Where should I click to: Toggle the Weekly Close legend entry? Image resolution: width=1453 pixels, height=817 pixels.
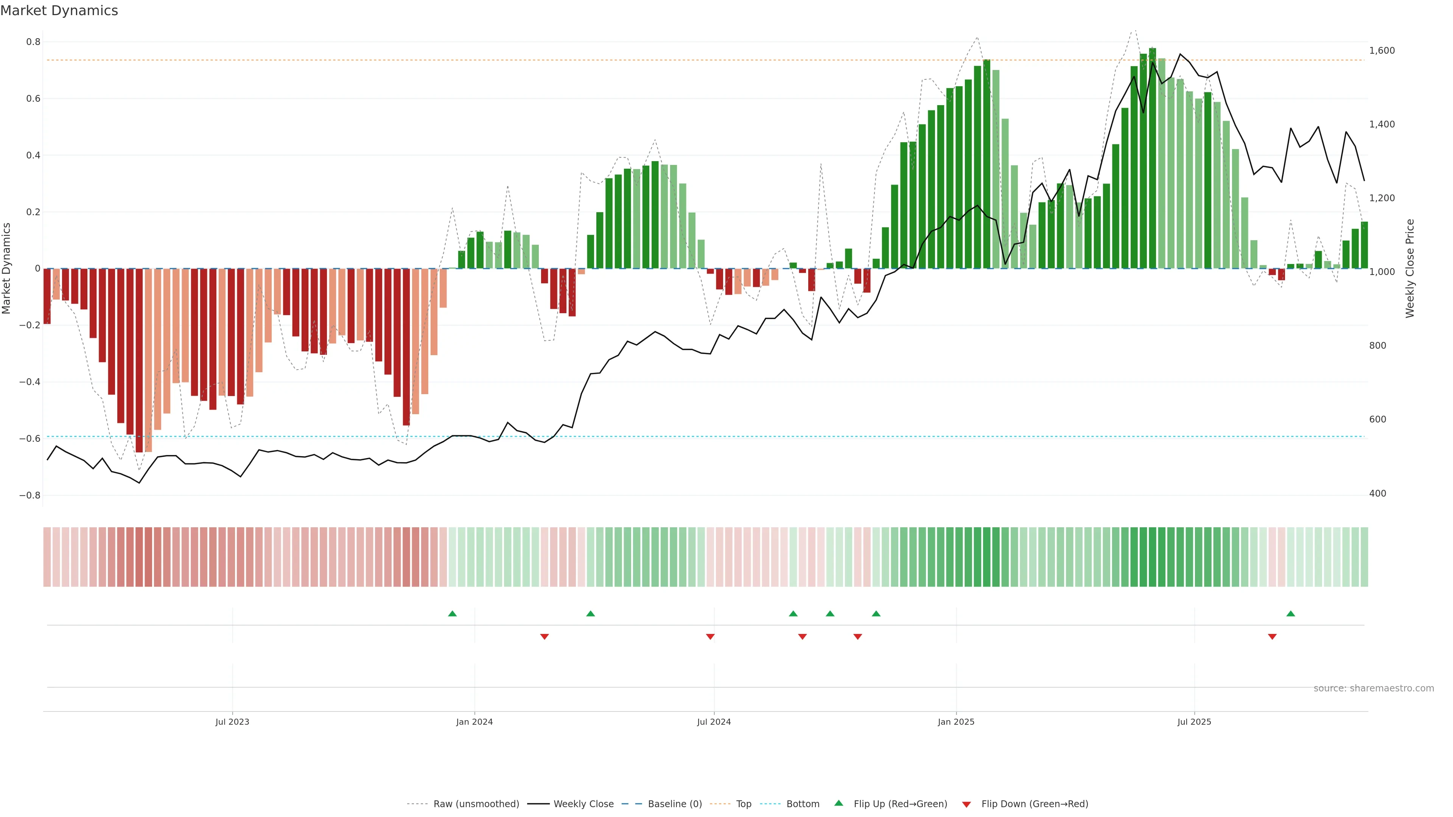coord(583,804)
